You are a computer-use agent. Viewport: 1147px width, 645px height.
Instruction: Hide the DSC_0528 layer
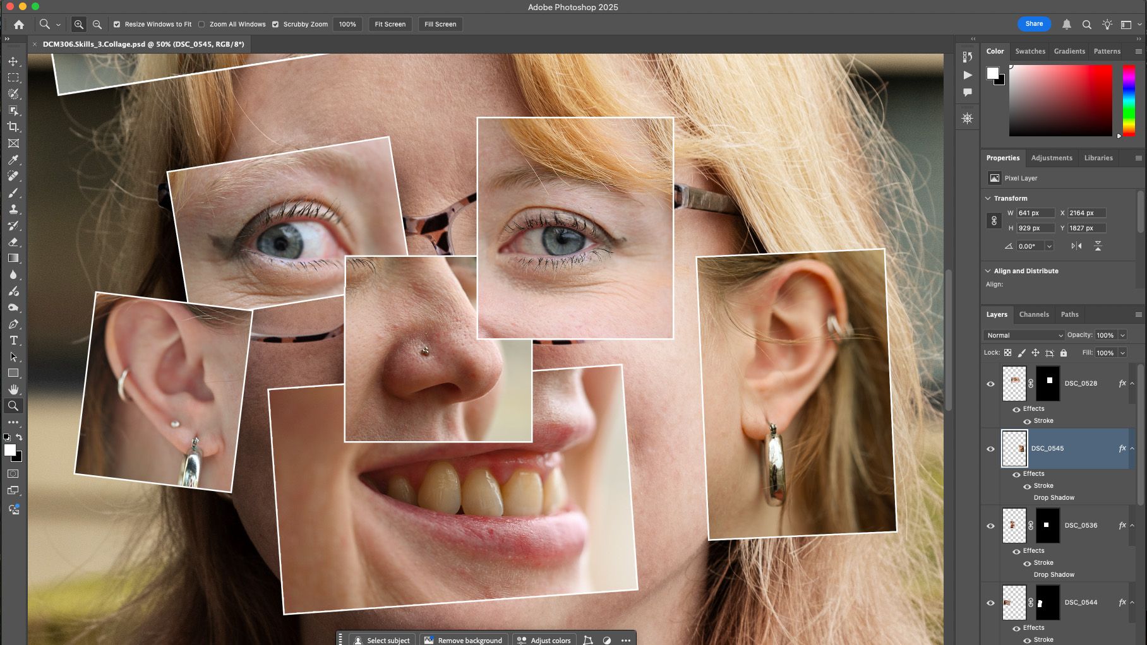tap(990, 384)
